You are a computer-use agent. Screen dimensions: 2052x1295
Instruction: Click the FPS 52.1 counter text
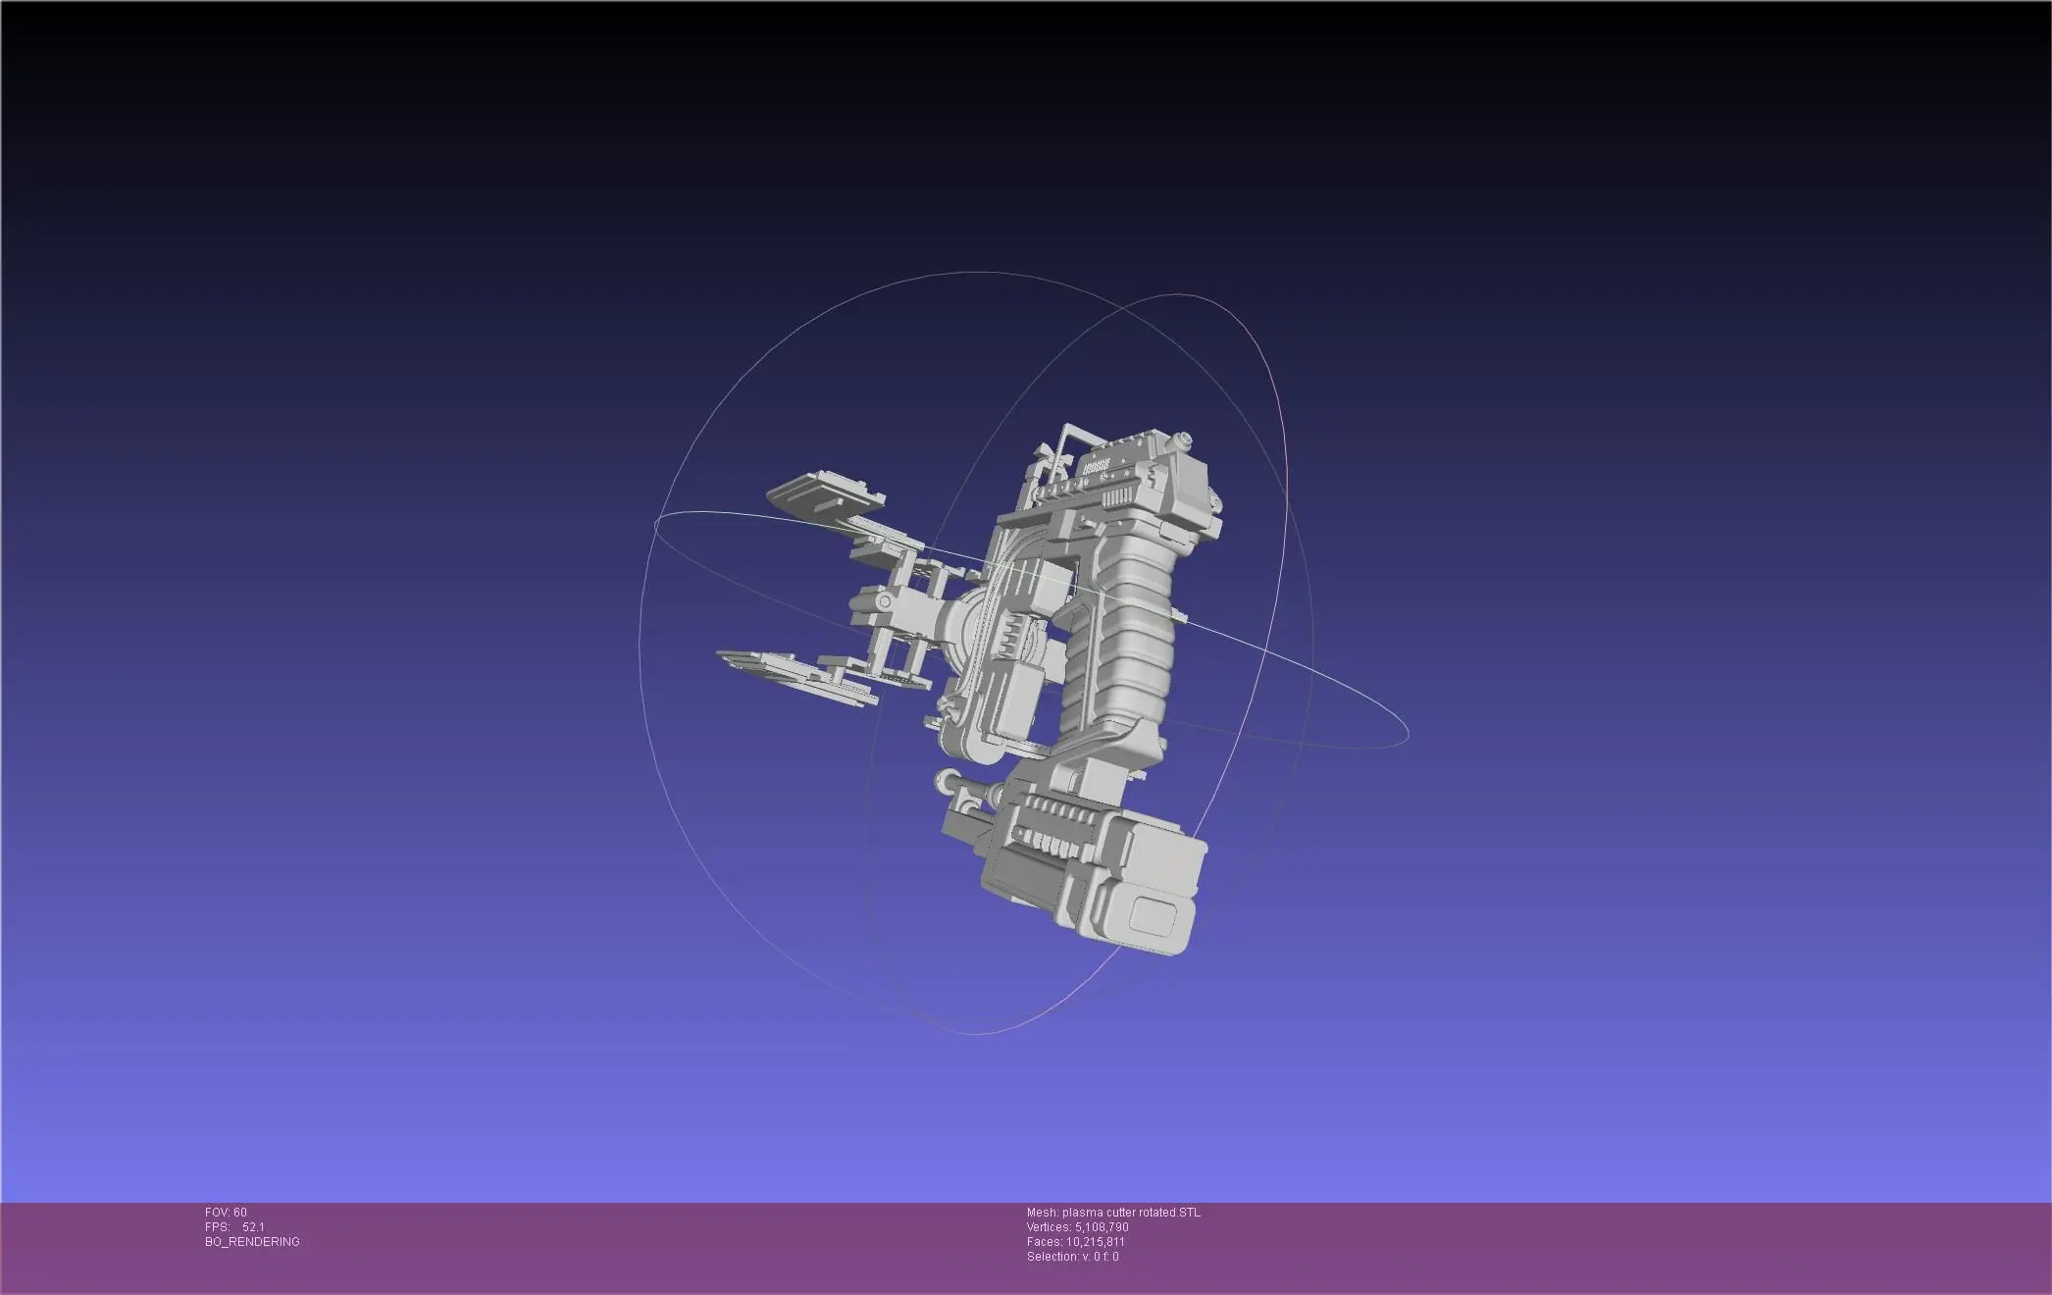click(x=234, y=1227)
